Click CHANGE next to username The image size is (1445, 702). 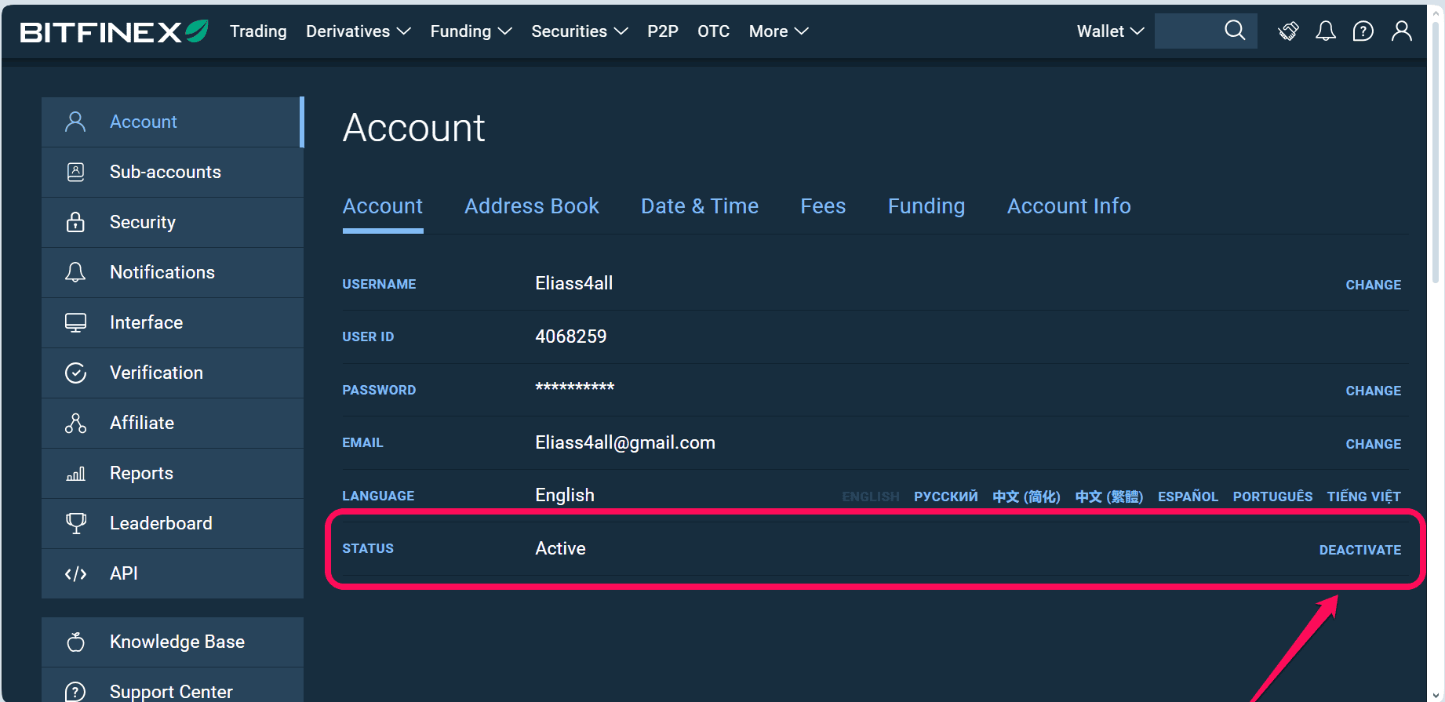pos(1374,285)
